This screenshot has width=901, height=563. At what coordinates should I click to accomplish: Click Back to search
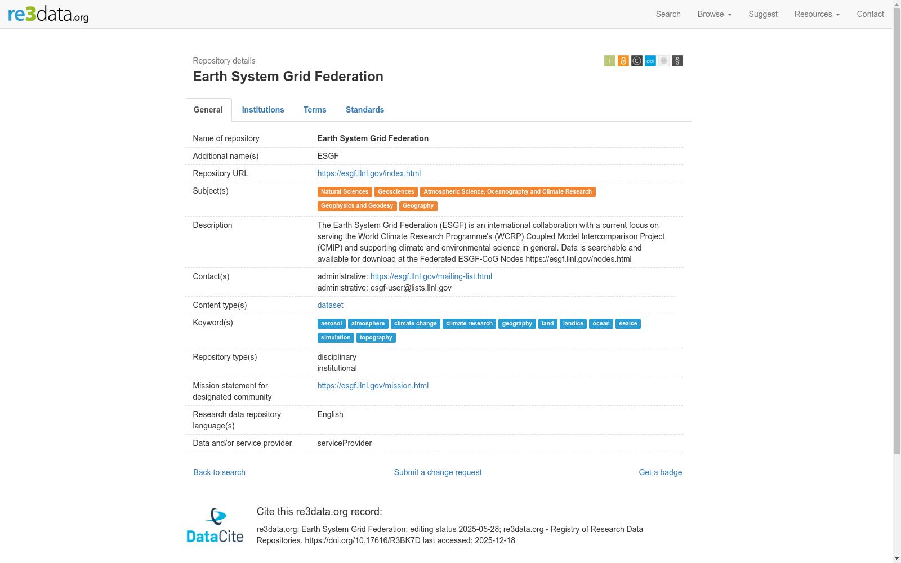(x=220, y=472)
